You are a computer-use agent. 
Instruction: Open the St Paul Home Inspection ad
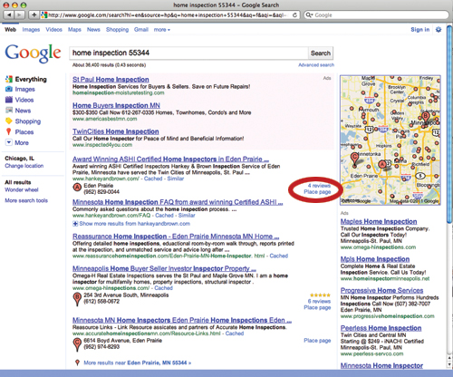pyautogui.click(x=111, y=80)
